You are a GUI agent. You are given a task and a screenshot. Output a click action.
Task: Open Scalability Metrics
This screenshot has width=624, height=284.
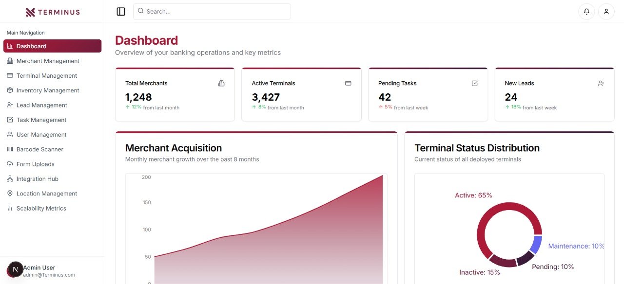pyautogui.click(x=41, y=208)
